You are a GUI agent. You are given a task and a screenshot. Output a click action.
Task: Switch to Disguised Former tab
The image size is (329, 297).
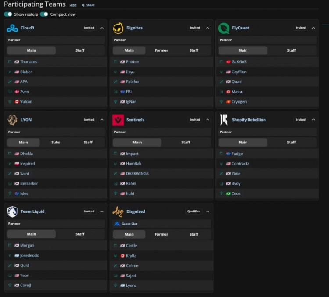coord(161,234)
